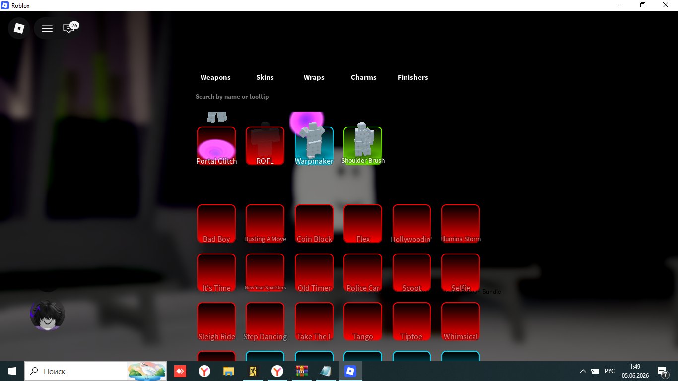Open the Skins tab
The height and width of the screenshot is (381, 678).
point(265,77)
